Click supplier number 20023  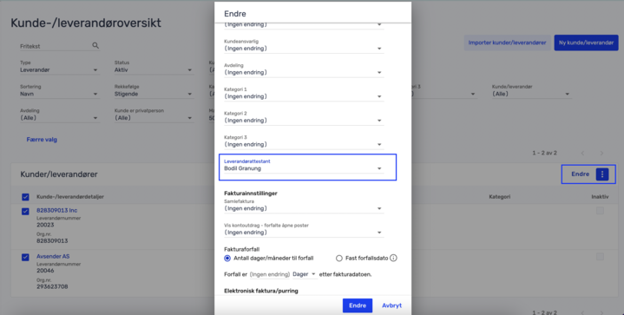[x=45, y=225]
